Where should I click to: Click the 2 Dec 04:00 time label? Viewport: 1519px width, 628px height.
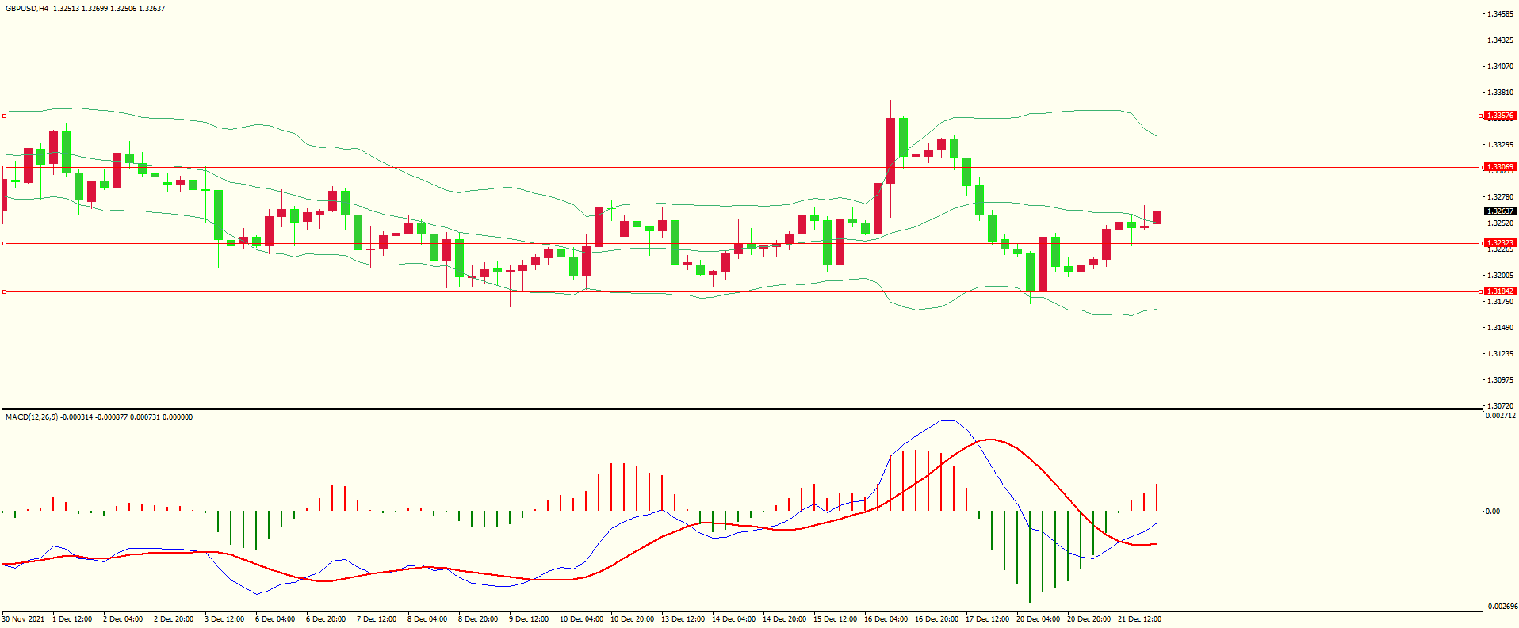click(x=123, y=619)
